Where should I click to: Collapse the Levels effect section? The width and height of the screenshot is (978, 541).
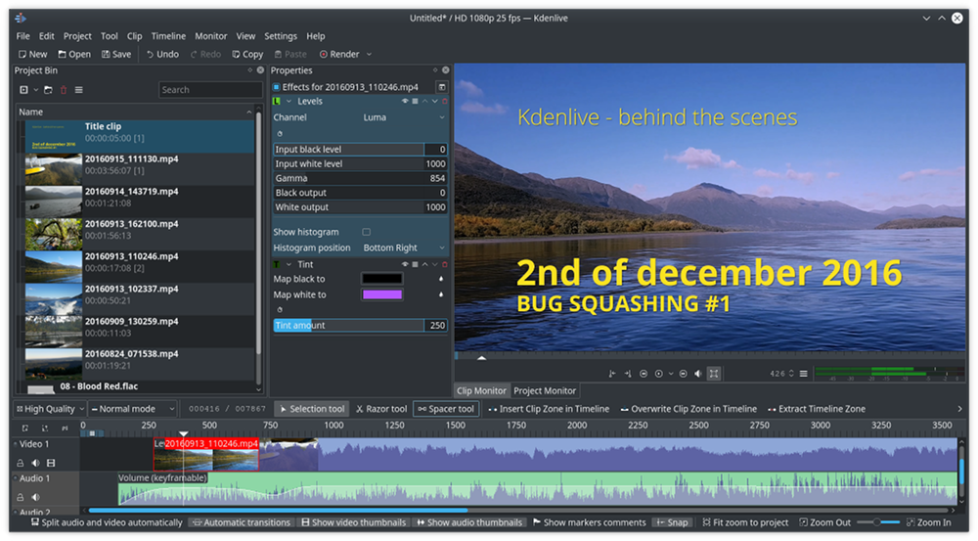(x=289, y=101)
